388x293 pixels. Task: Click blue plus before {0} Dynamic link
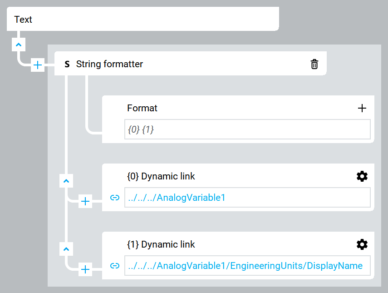pos(85,201)
